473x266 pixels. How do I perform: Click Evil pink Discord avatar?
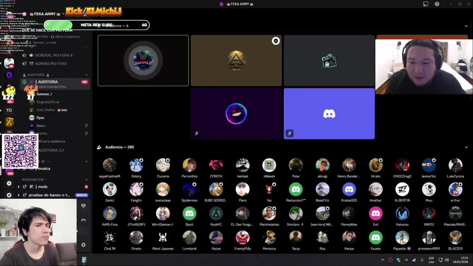coord(375,214)
